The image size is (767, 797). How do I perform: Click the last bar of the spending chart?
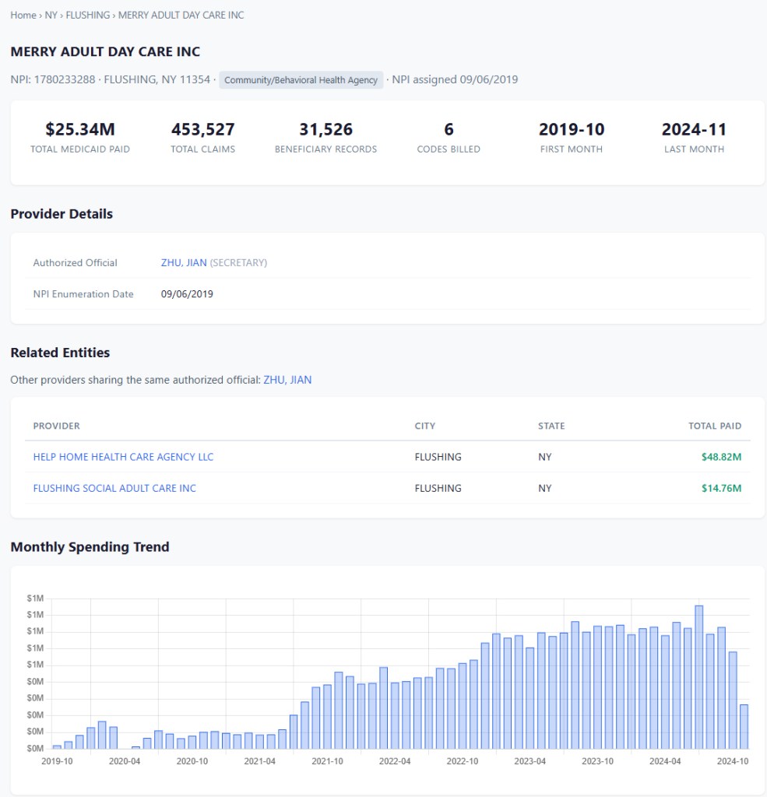tap(744, 726)
